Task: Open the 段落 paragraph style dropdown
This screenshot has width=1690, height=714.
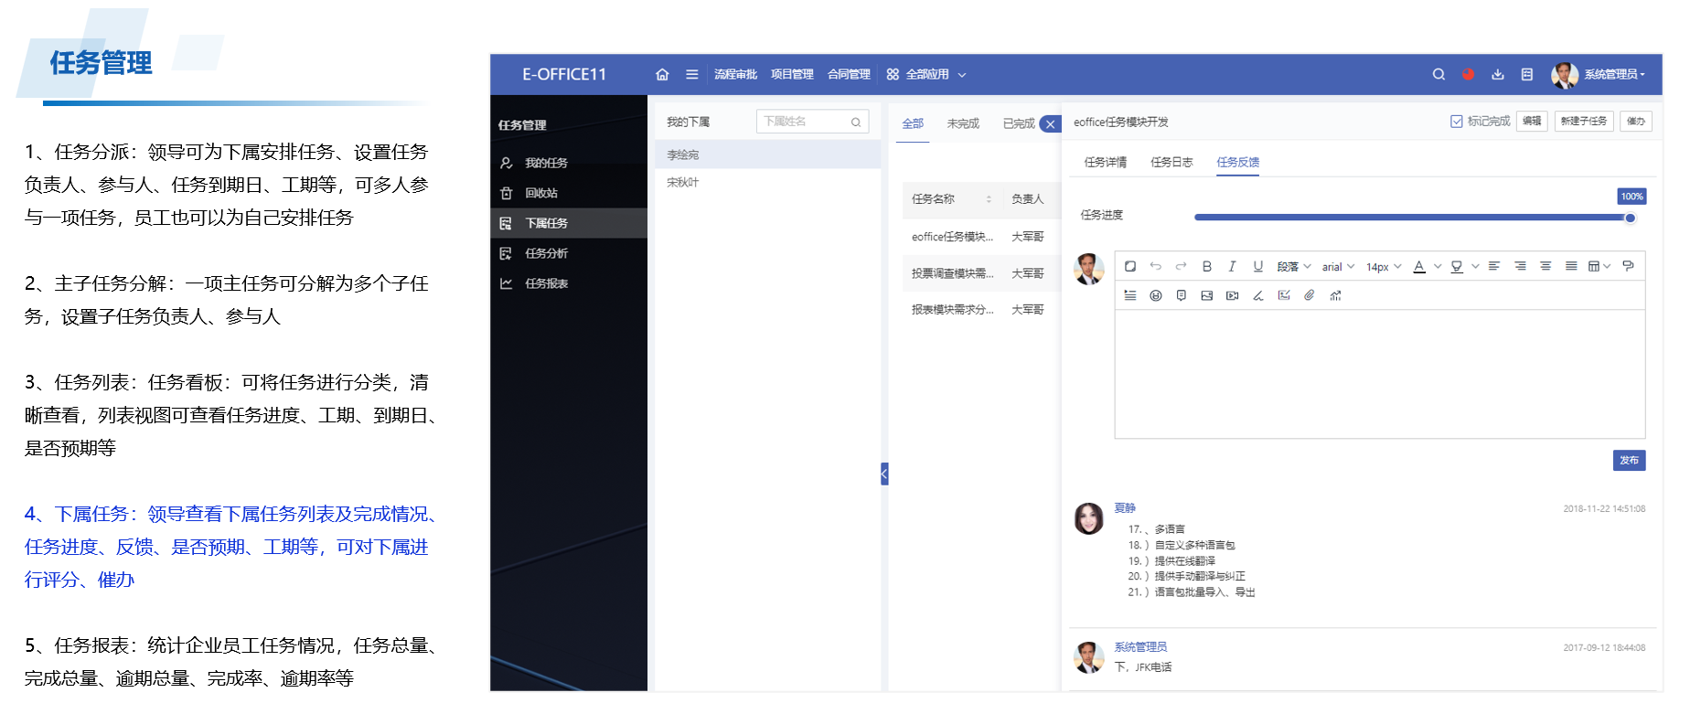Action: coord(1294,267)
